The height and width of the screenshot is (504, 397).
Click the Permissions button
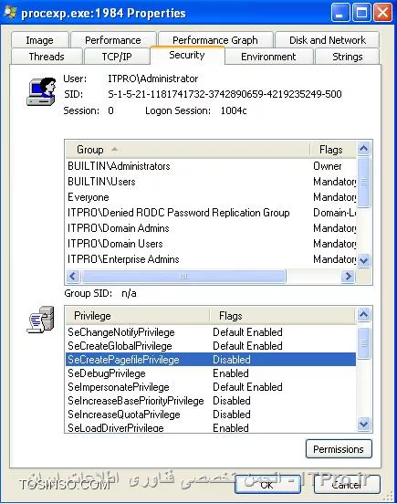(x=339, y=449)
